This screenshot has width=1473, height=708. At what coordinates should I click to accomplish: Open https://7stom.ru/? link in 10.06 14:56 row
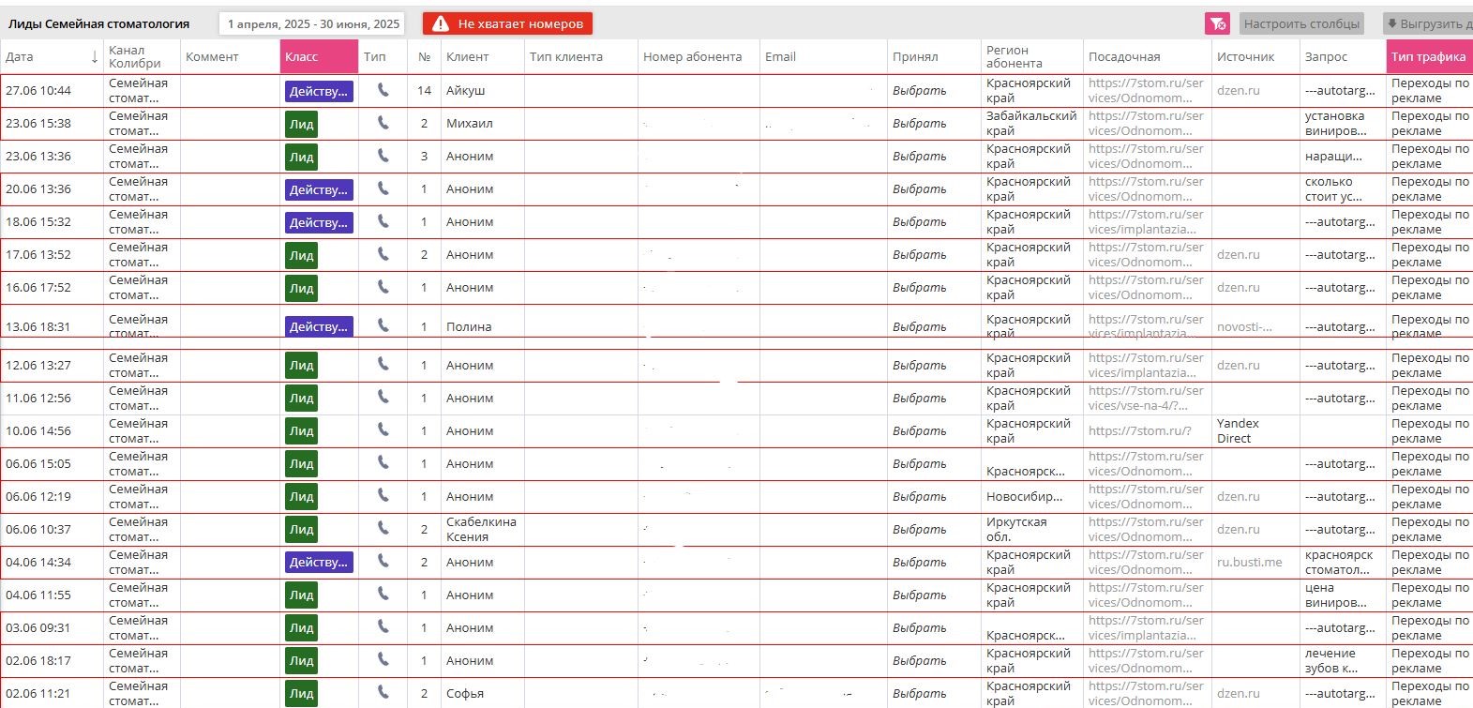[1140, 431]
